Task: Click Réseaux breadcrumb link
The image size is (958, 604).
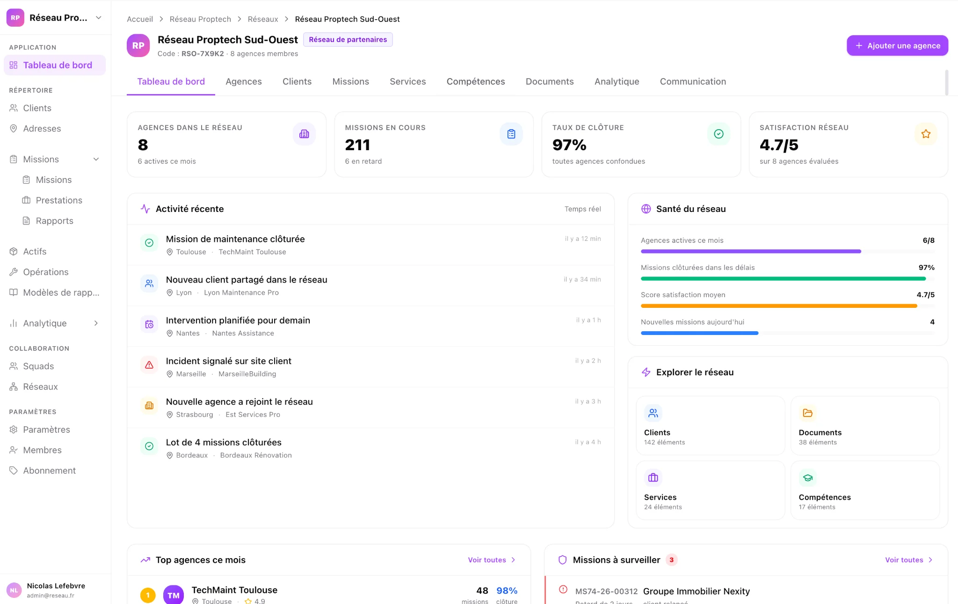Action: (262, 19)
